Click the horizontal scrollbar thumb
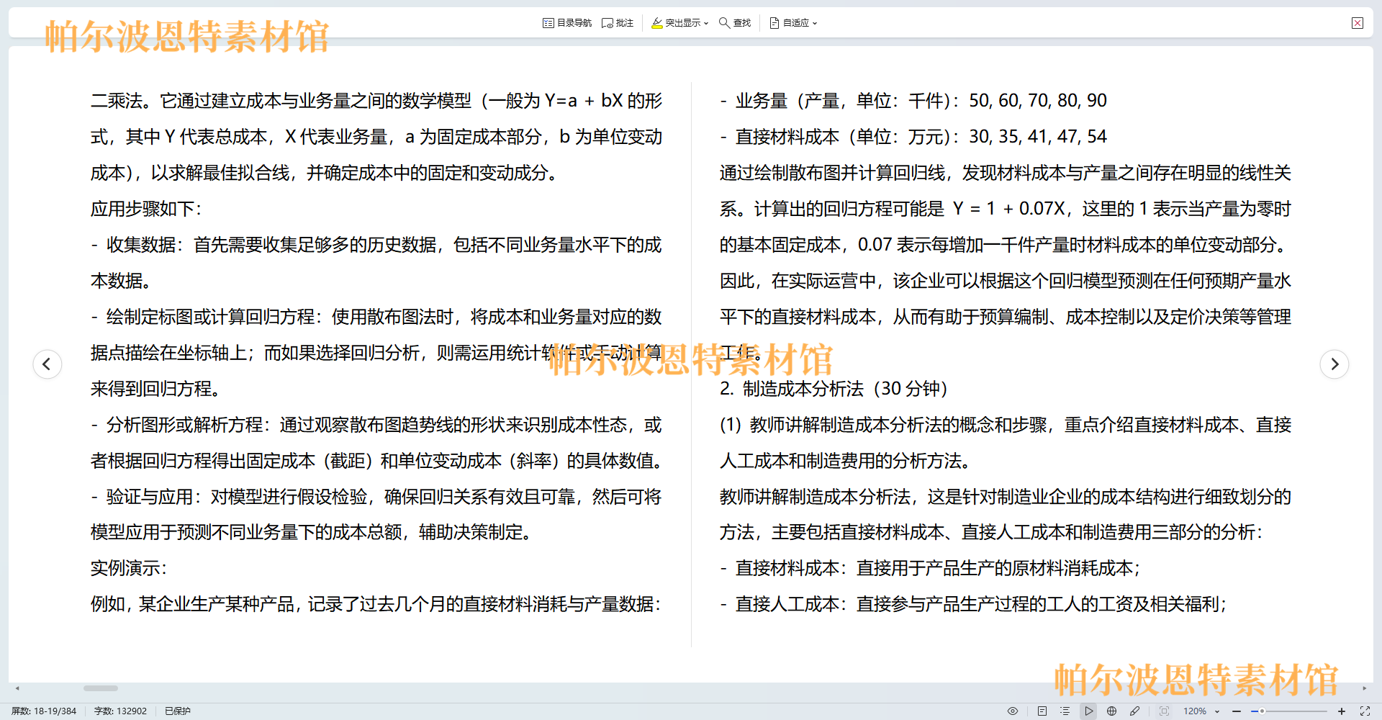The width and height of the screenshot is (1382, 720). point(101,688)
